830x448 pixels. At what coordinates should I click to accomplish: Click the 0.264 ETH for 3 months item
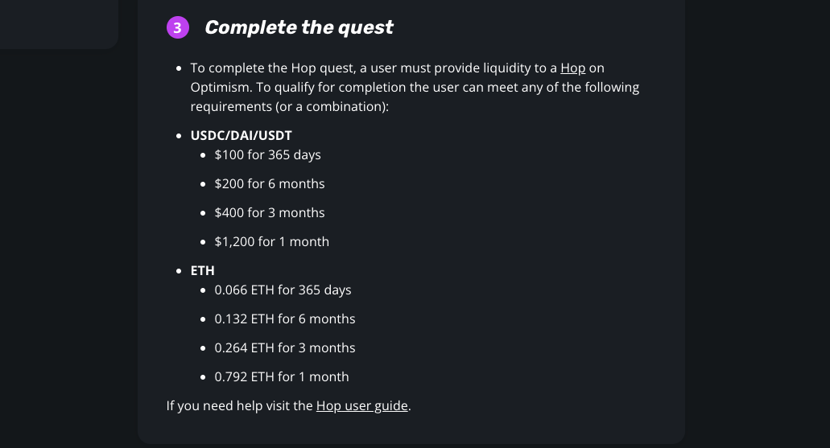pyautogui.click(x=285, y=348)
